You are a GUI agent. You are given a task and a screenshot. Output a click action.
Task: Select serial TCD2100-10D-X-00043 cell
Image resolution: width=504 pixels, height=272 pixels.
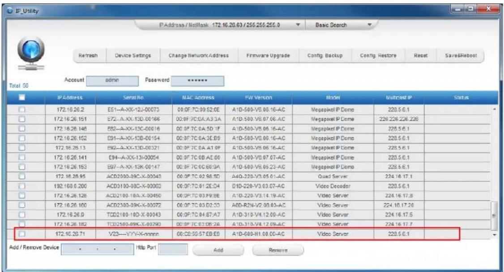point(134,214)
